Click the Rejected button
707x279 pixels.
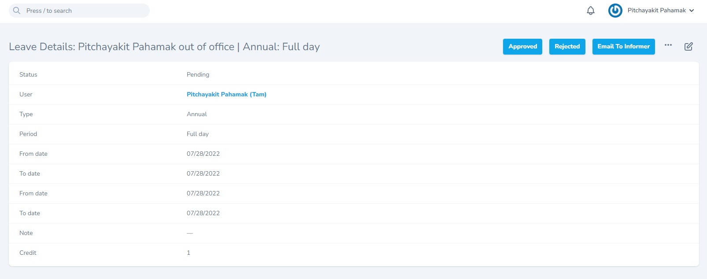(567, 47)
